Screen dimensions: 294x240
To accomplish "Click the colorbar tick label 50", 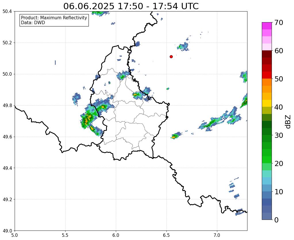I will (x=278, y=79).
